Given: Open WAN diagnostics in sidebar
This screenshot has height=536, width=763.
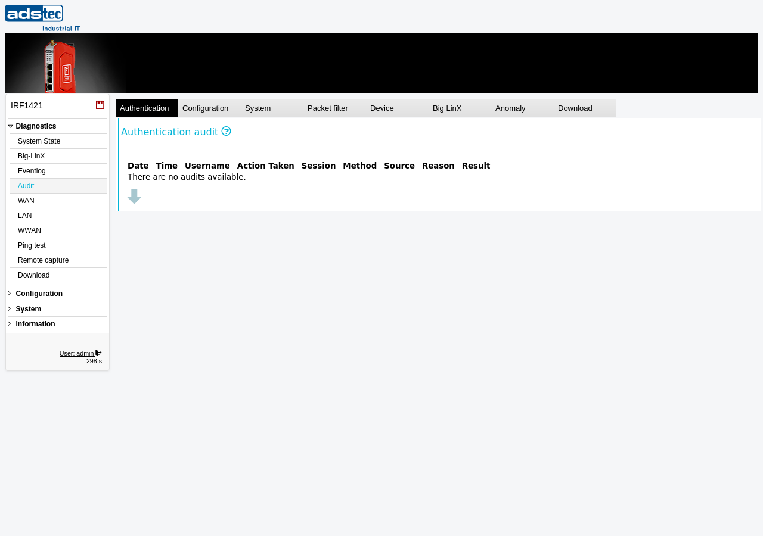Looking at the screenshot, I should pos(58,201).
